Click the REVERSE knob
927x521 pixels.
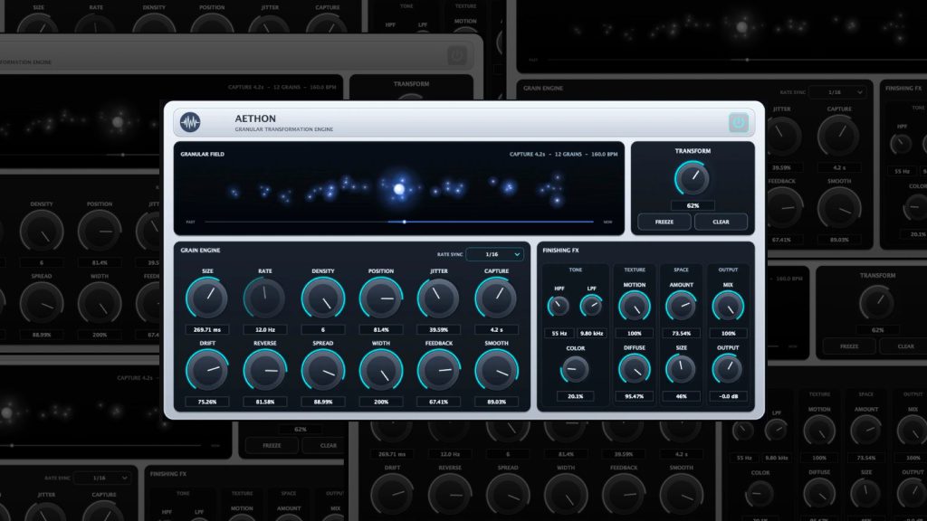[265, 370]
